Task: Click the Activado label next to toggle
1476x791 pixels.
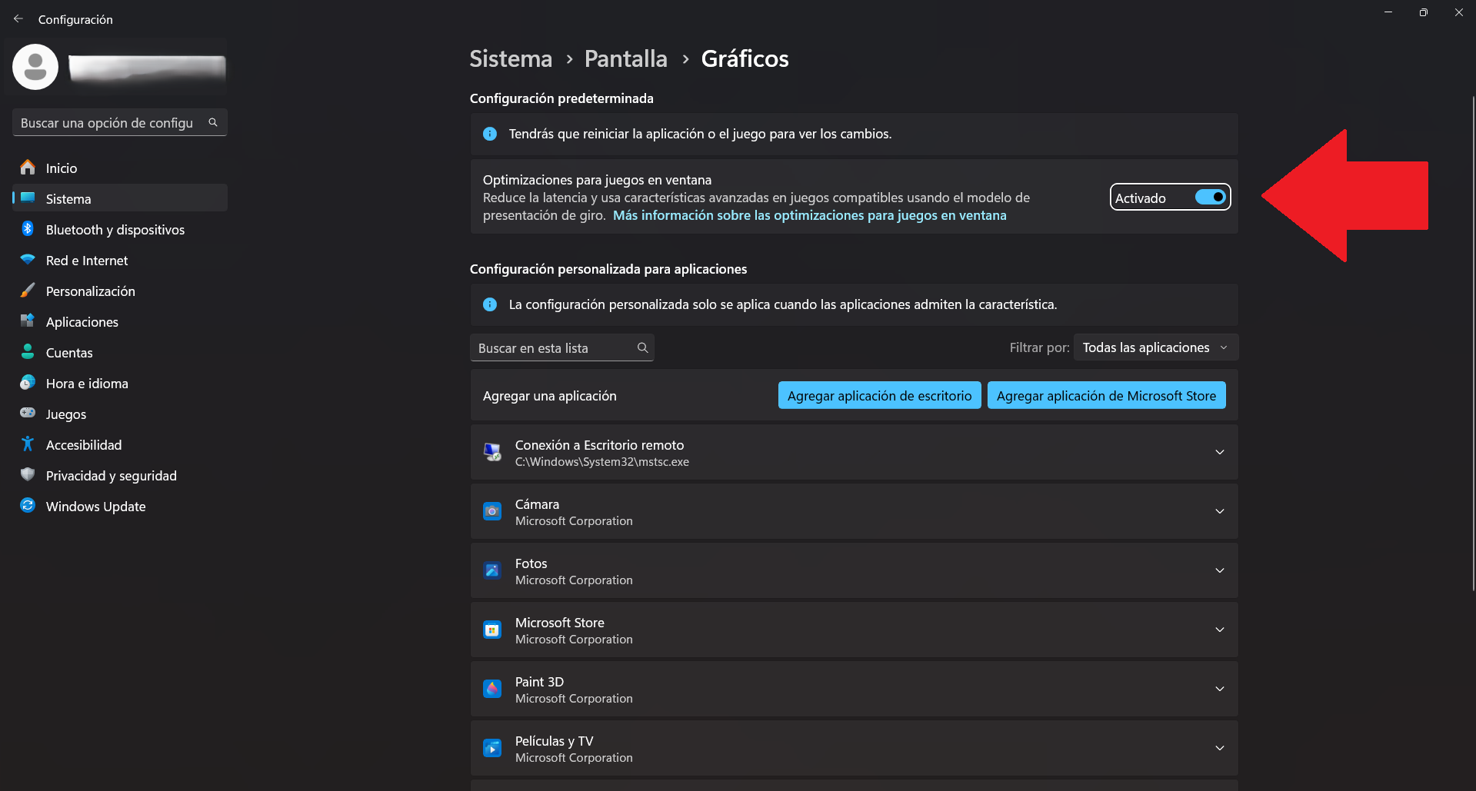Action: pyautogui.click(x=1140, y=198)
